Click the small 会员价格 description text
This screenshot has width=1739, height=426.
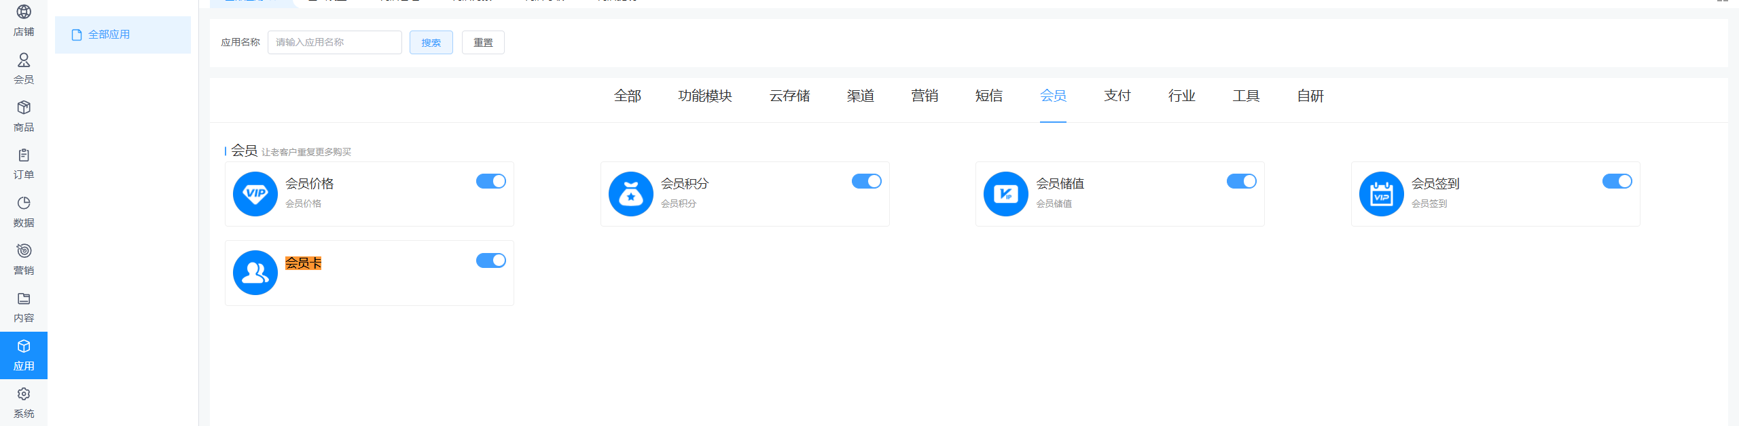304,204
